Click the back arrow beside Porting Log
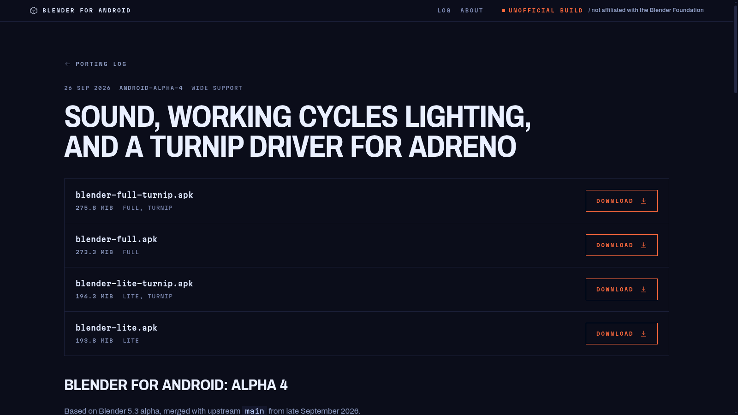Image resolution: width=738 pixels, height=415 pixels. click(x=68, y=64)
